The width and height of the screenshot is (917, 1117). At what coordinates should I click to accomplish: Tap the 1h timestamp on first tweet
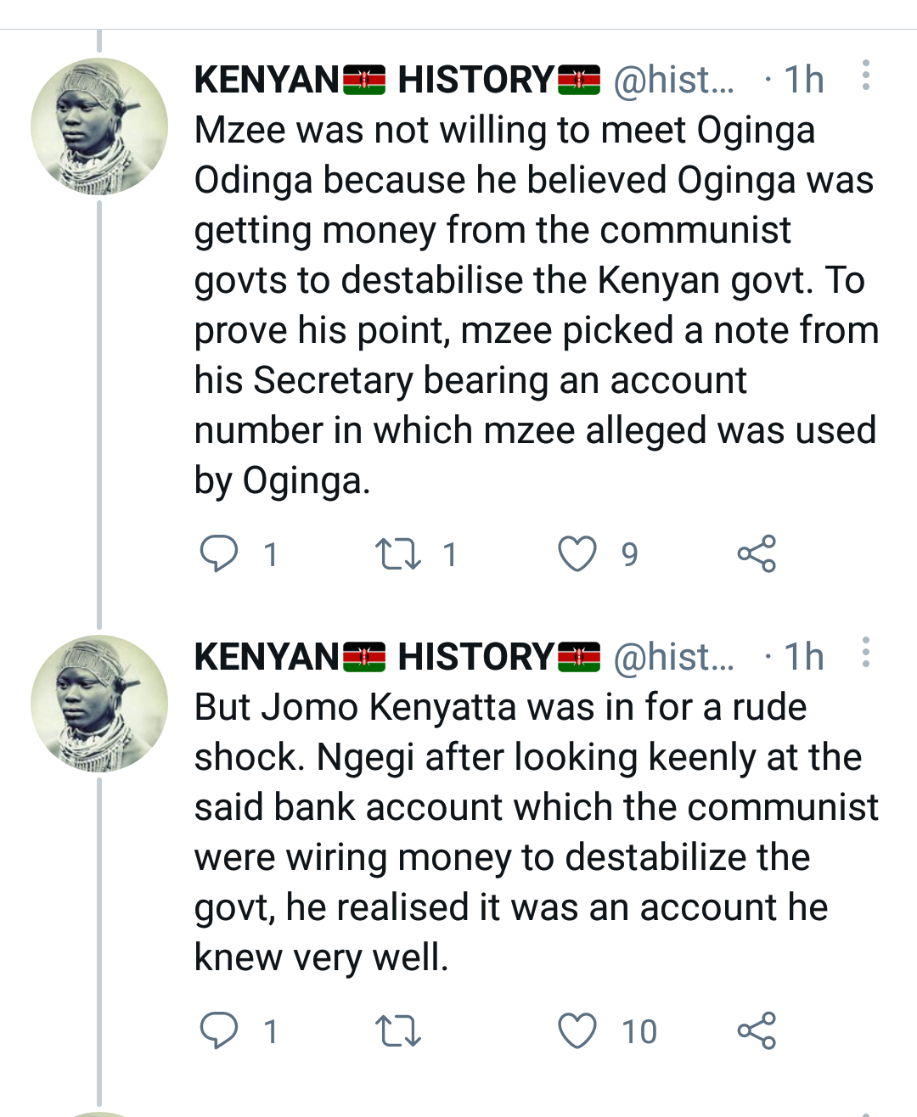803,80
